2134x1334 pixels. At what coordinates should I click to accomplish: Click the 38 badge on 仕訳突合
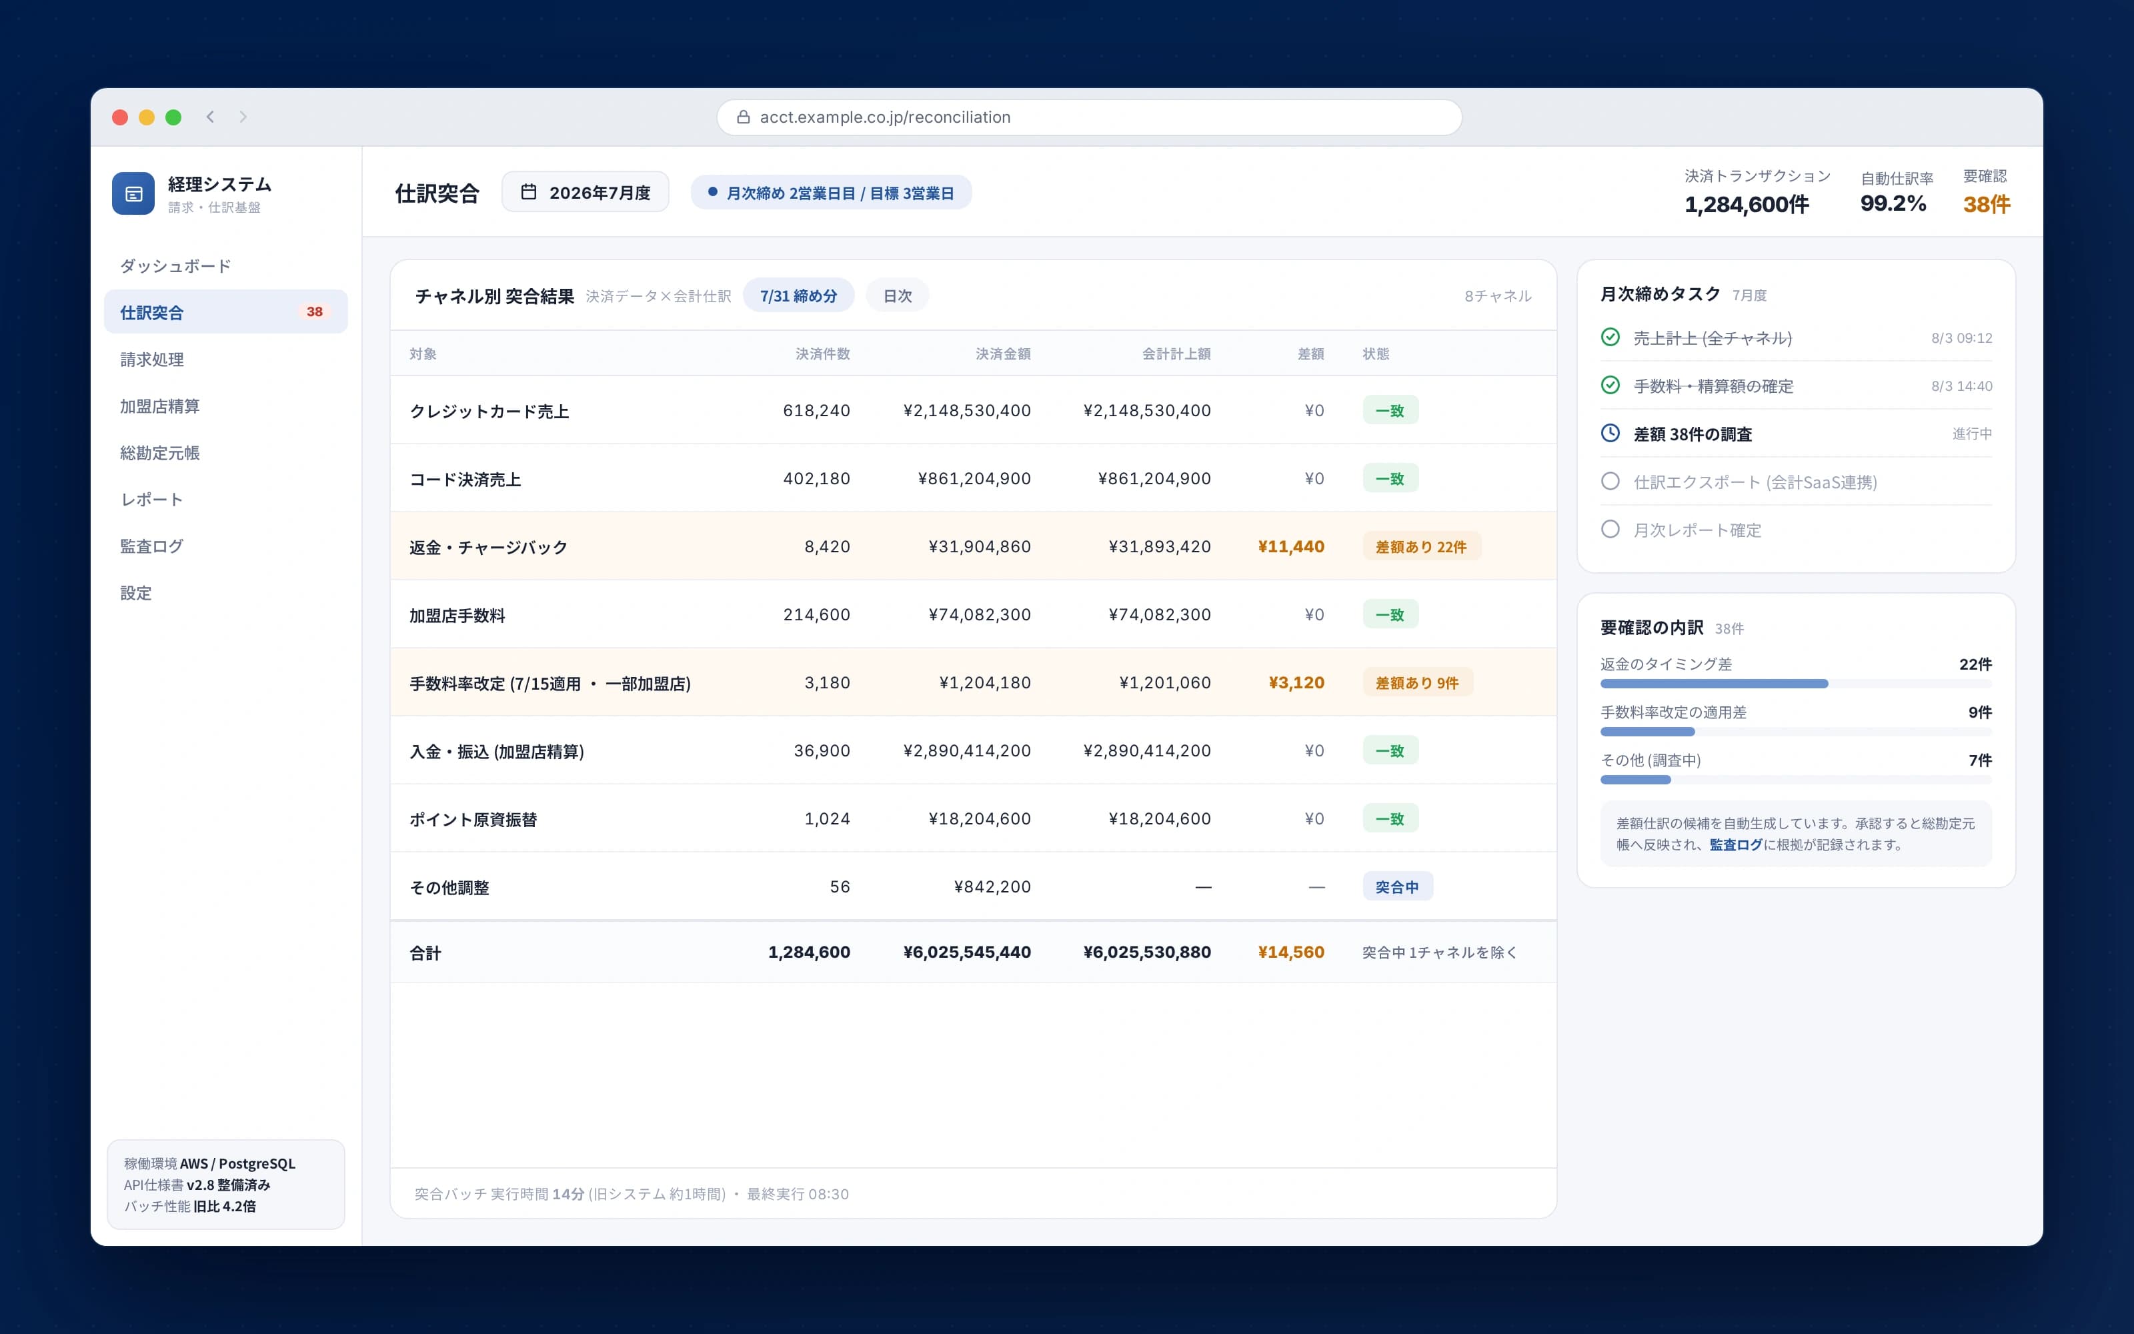[x=315, y=311]
